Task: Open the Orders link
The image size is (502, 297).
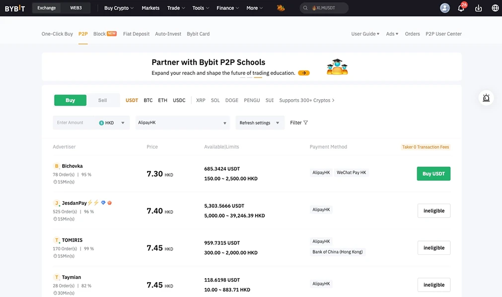Action: pyautogui.click(x=412, y=34)
